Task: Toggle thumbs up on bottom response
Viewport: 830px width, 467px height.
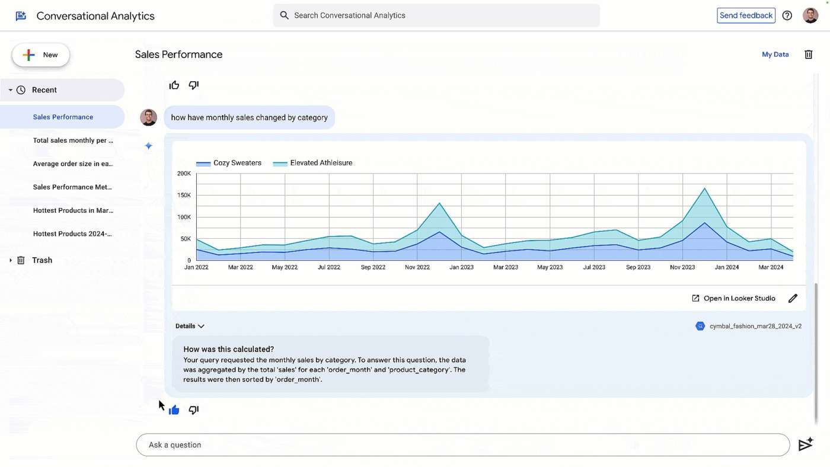Action: click(174, 410)
